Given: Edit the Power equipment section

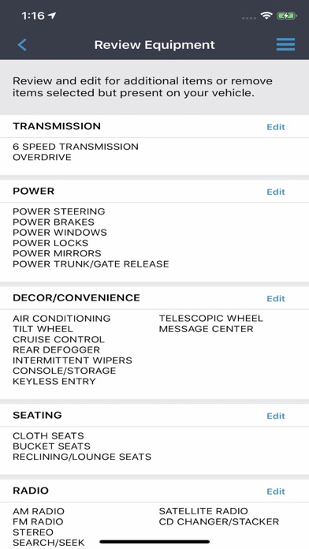Looking at the screenshot, I should [x=276, y=192].
